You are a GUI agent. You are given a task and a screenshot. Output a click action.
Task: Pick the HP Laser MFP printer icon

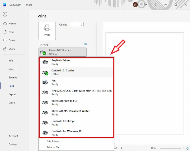pyautogui.click(x=45, y=93)
